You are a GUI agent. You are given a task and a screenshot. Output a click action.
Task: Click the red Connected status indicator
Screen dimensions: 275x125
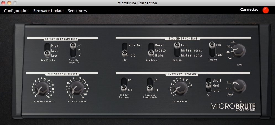[x=266, y=10]
